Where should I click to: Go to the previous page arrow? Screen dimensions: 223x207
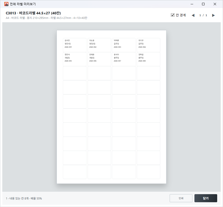click(x=193, y=15)
